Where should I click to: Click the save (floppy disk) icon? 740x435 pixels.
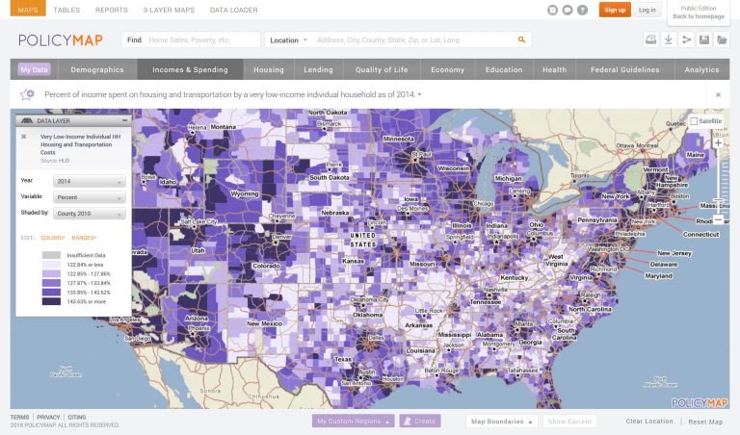click(704, 39)
